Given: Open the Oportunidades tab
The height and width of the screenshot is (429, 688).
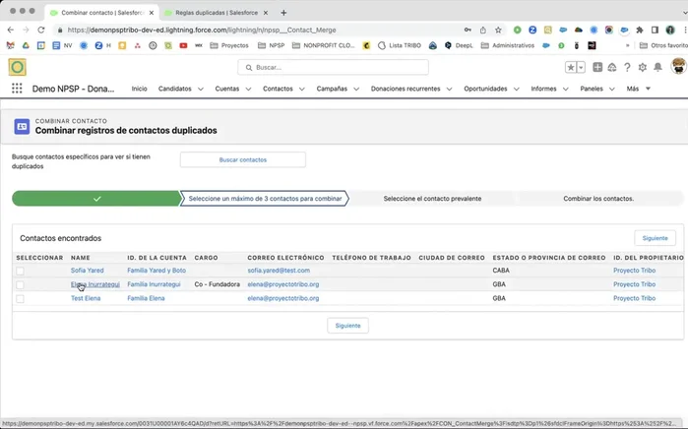Looking at the screenshot, I should [x=485, y=89].
